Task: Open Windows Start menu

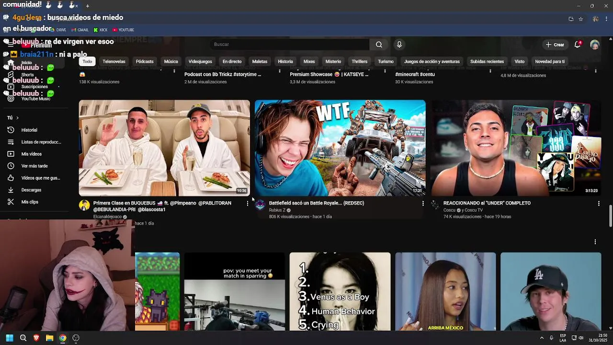Action: (10, 338)
